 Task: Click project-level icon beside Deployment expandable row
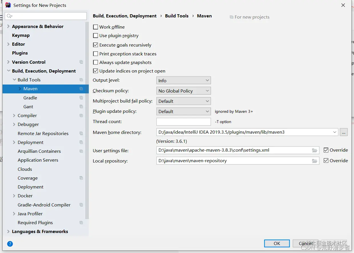(x=81, y=142)
